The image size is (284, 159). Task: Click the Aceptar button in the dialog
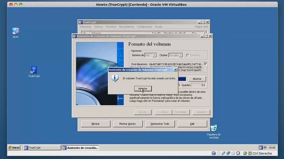tap(143, 88)
